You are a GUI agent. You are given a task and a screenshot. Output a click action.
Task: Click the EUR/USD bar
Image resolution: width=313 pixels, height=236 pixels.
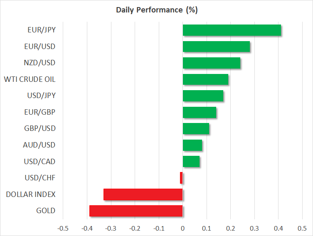(x=216, y=47)
